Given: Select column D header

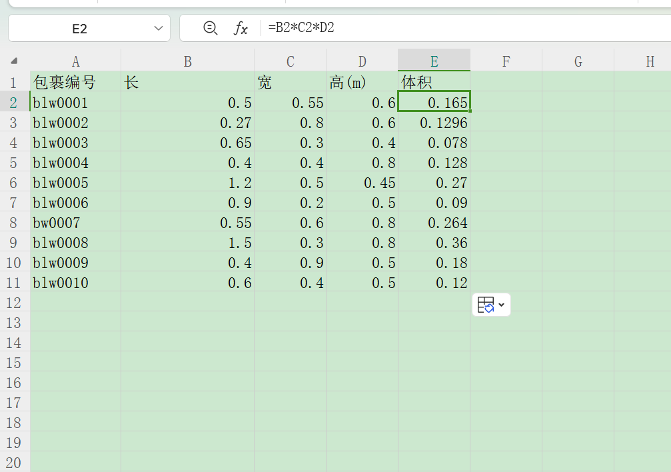Looking at the screenshot, I should coord(362,61).
